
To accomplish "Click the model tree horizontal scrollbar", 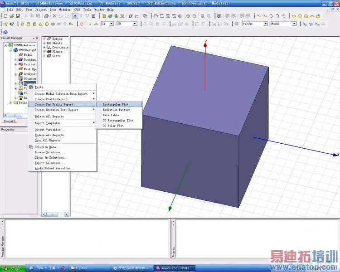I will 55,214.
